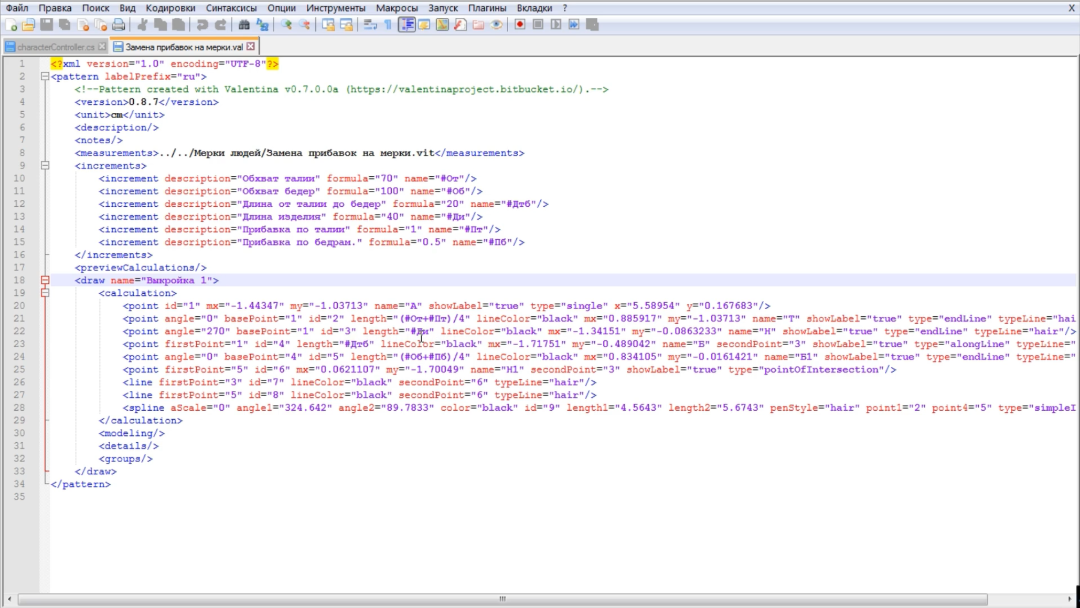Viewport: 1080px width, 608px height.
Task: Open the Document map icon
Action: [442, 25]
